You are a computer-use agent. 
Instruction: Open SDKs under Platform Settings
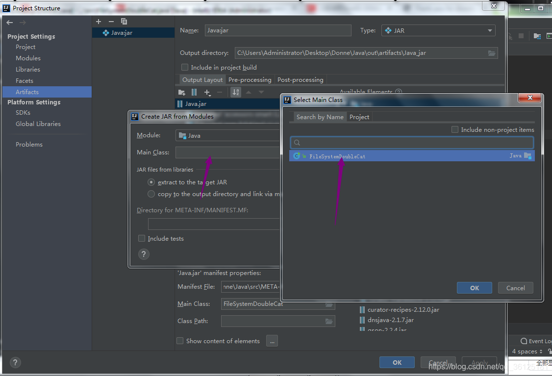pos(23,113)
